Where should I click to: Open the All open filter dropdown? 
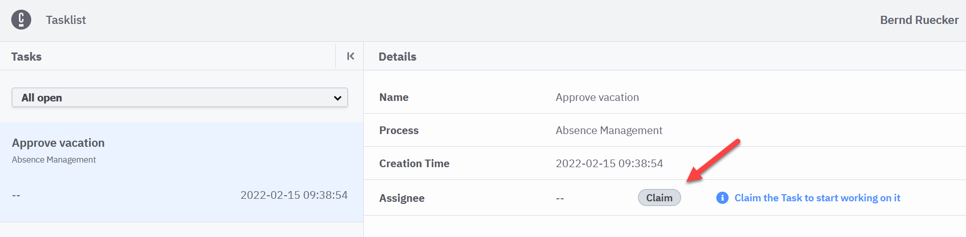pyautogui.click(x=179, y=97)
